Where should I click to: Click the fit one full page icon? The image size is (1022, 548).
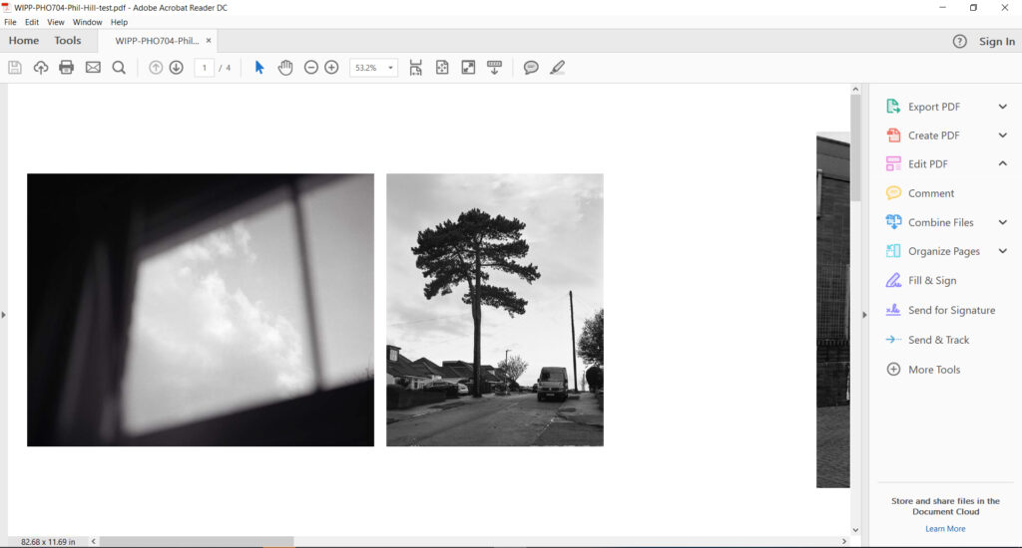click(x=442, y=67)
